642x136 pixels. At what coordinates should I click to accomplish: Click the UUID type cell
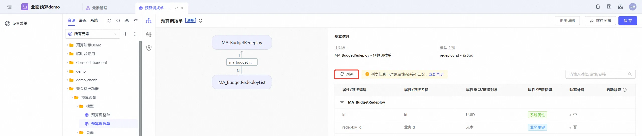[x=470, y=115]
